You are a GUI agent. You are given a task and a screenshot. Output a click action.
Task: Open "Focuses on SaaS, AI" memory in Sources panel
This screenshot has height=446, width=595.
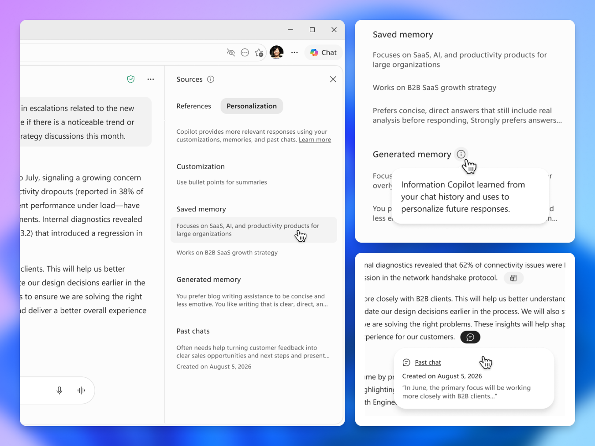tap(254, 230)
